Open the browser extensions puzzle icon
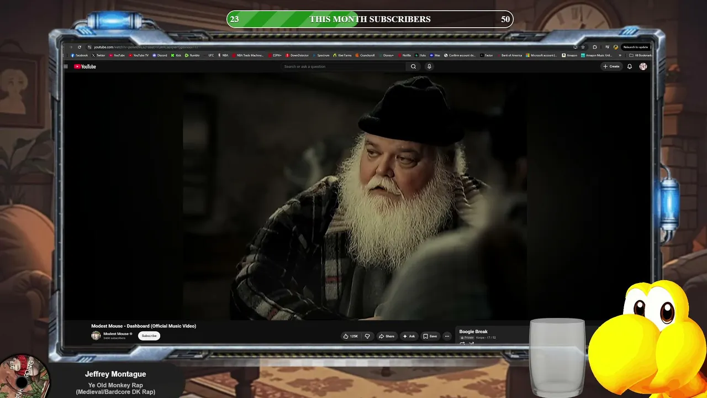707x398 pixels. (595, 47)
